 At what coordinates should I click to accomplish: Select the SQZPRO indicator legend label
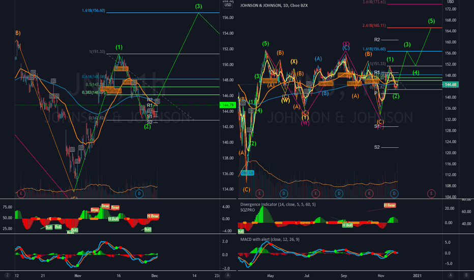pyautogui.click(x=248, y=210)
